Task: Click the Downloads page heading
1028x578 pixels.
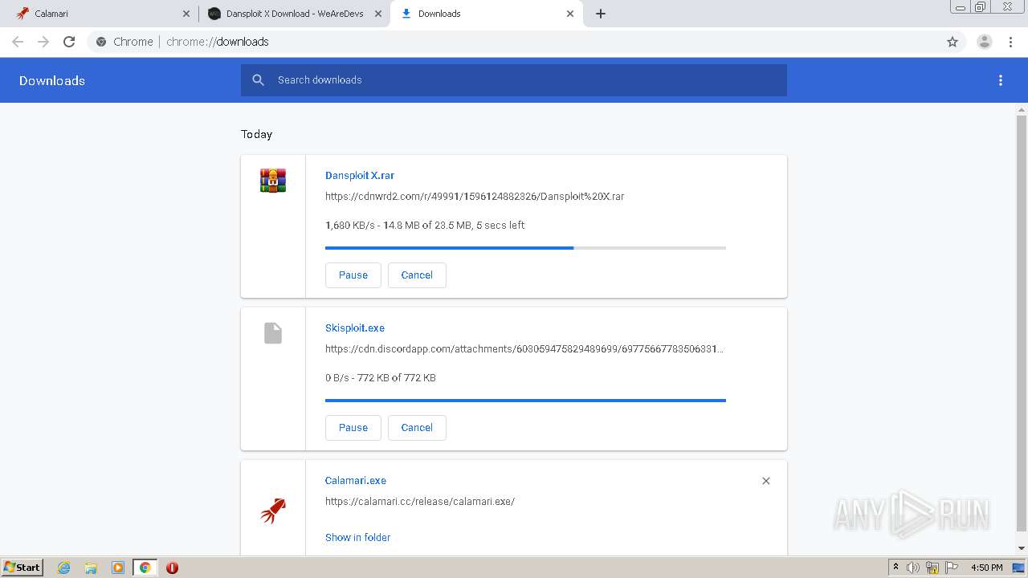Action: (52, 80)
